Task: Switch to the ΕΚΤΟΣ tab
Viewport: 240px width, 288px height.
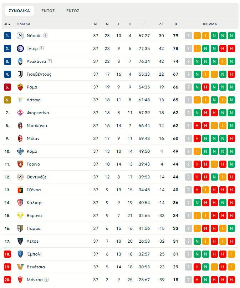Action: [x=73, y=11]
